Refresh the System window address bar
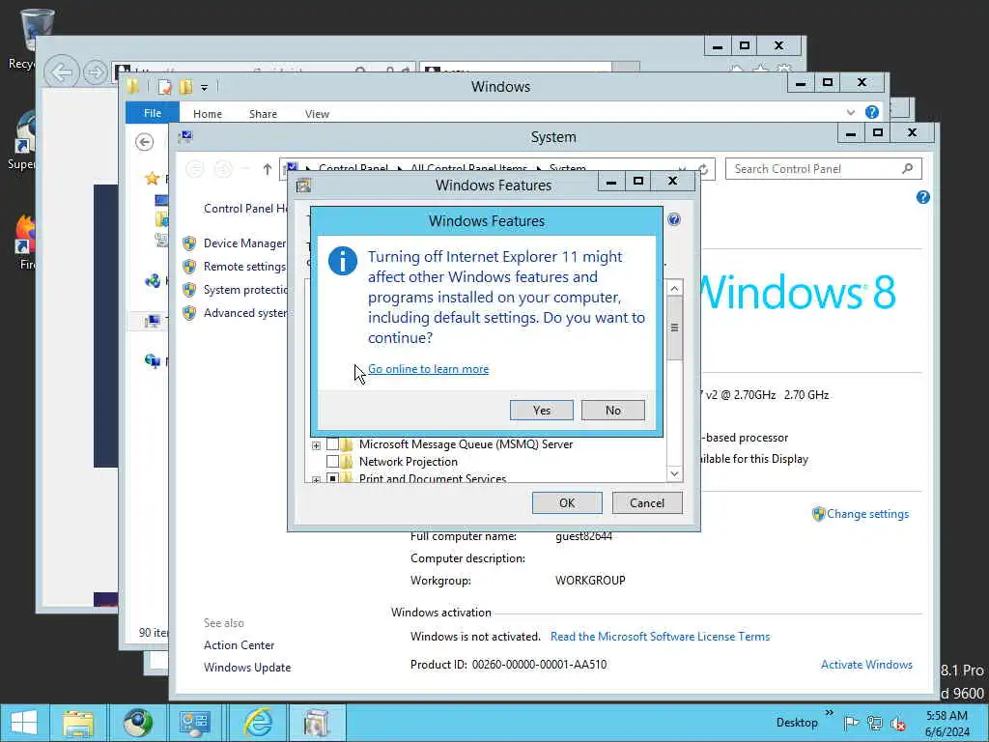Screen dimensions: 989x742 pos(703,169)
